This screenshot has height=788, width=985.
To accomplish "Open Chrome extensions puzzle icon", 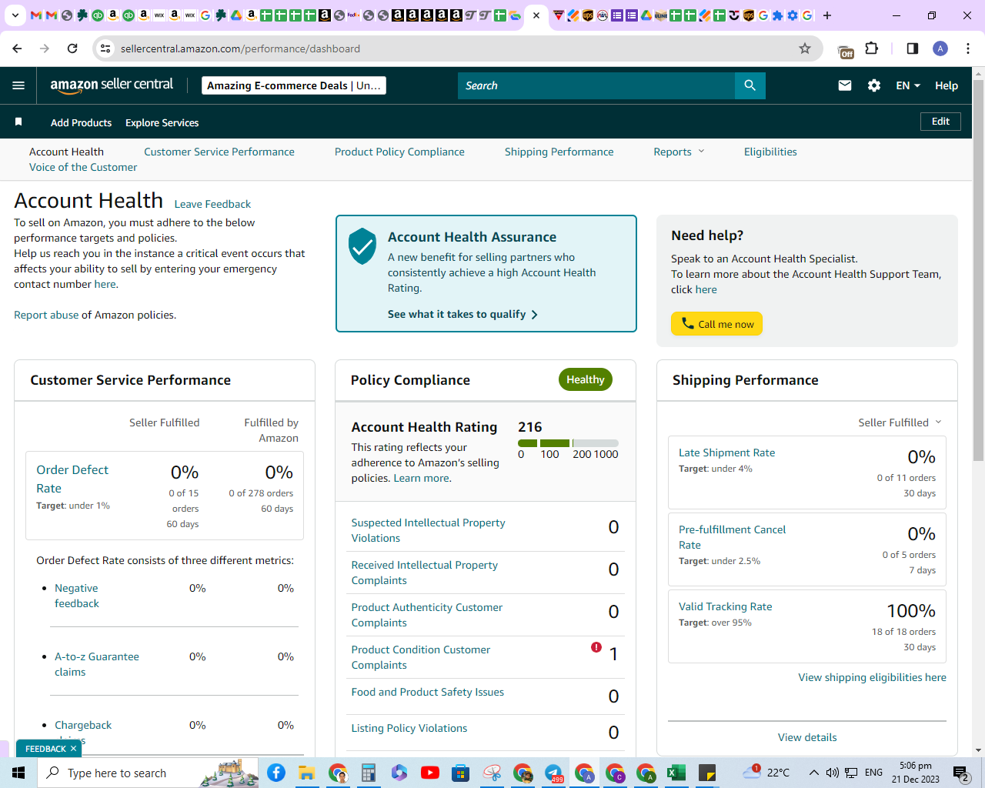I will tap(872, 48).
